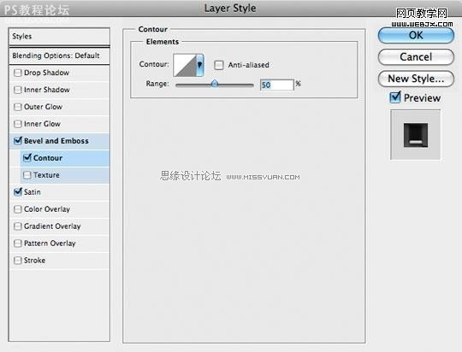Confirm with the OK button
The height and width of the screenshot is (352, 462).
[x=416, y=35]
